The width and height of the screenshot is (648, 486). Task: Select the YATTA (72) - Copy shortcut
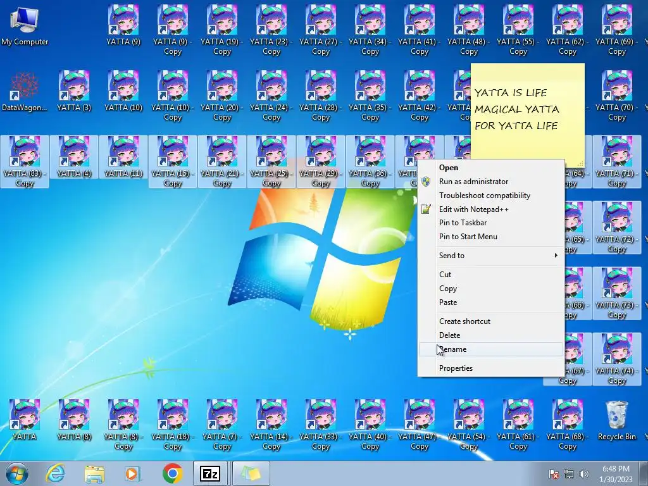616,228
